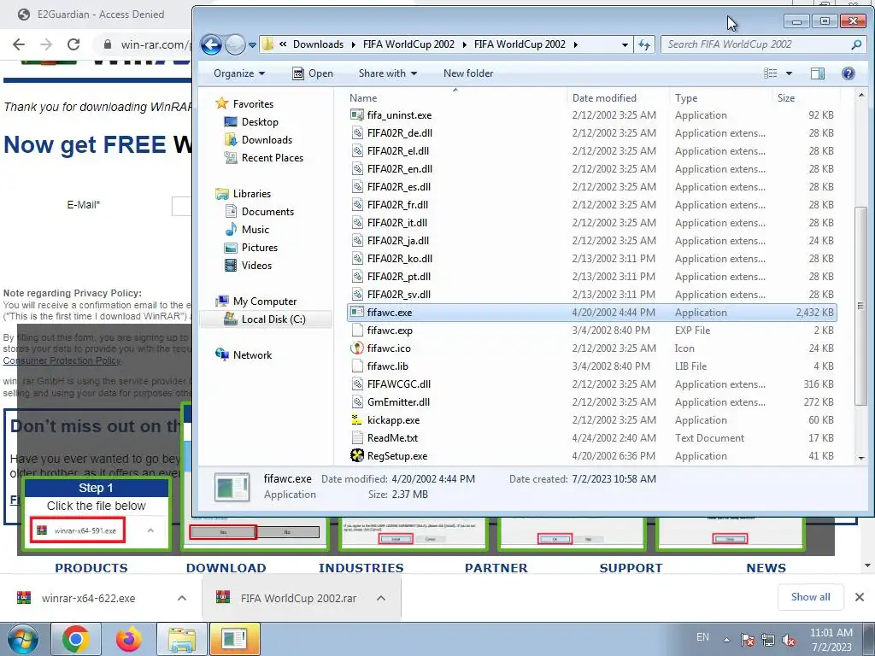The image size is (875, 656).
Task: Select the fifawc.ico file icon
Action: (x=357, y=348)
